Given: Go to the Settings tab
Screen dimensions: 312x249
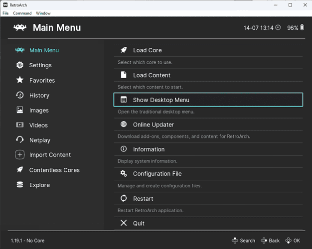Looking at the screenshot, I should tap(40, 65).
